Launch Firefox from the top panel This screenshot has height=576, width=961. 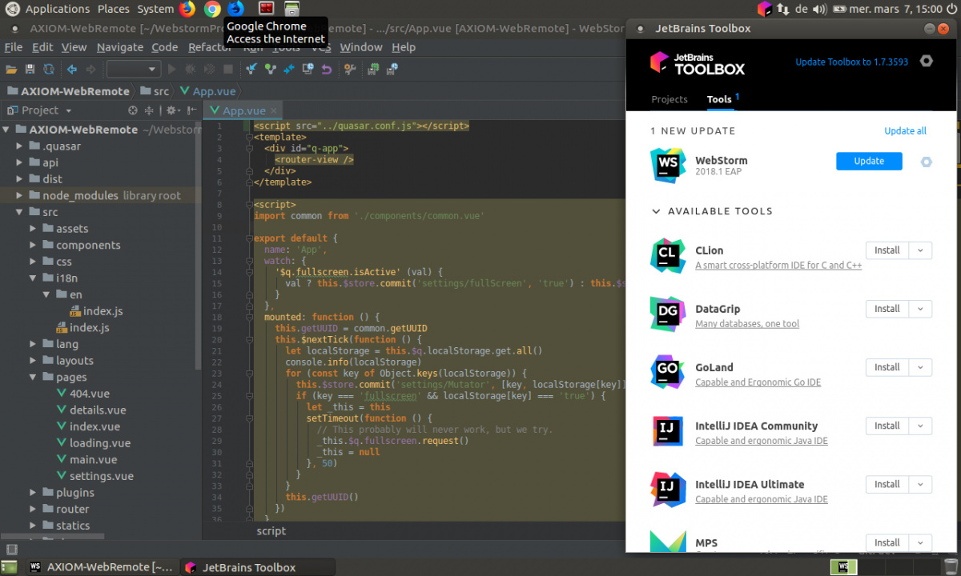click(187, 9)
